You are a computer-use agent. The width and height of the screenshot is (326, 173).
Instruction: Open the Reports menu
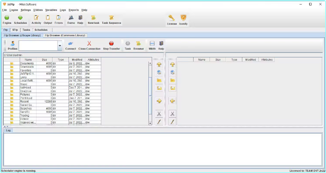pos(73,10)
